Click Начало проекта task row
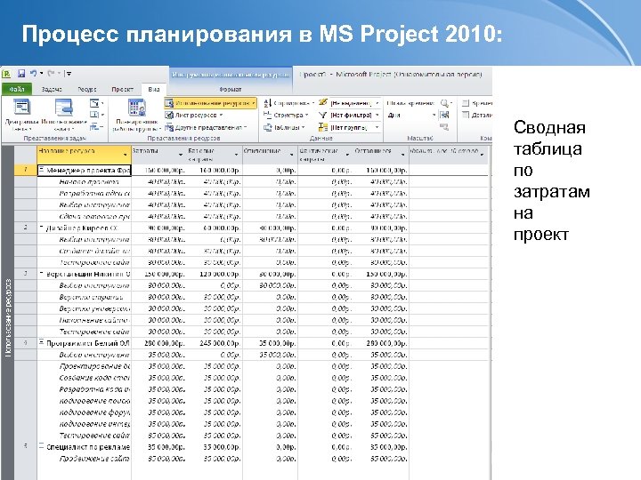The width and height of the screenshot is (641, 480). point(89,181)
